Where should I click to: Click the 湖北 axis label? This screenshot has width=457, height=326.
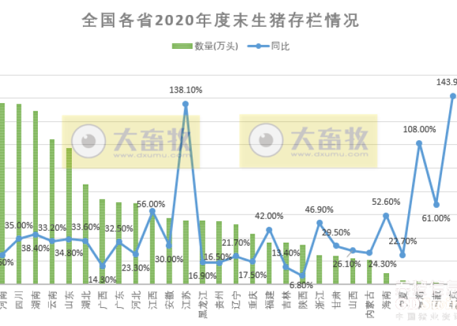pos(86,300)
